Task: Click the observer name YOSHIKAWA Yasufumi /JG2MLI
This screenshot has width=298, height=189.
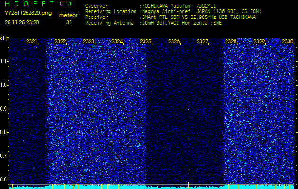Action: tap(179, 6)
